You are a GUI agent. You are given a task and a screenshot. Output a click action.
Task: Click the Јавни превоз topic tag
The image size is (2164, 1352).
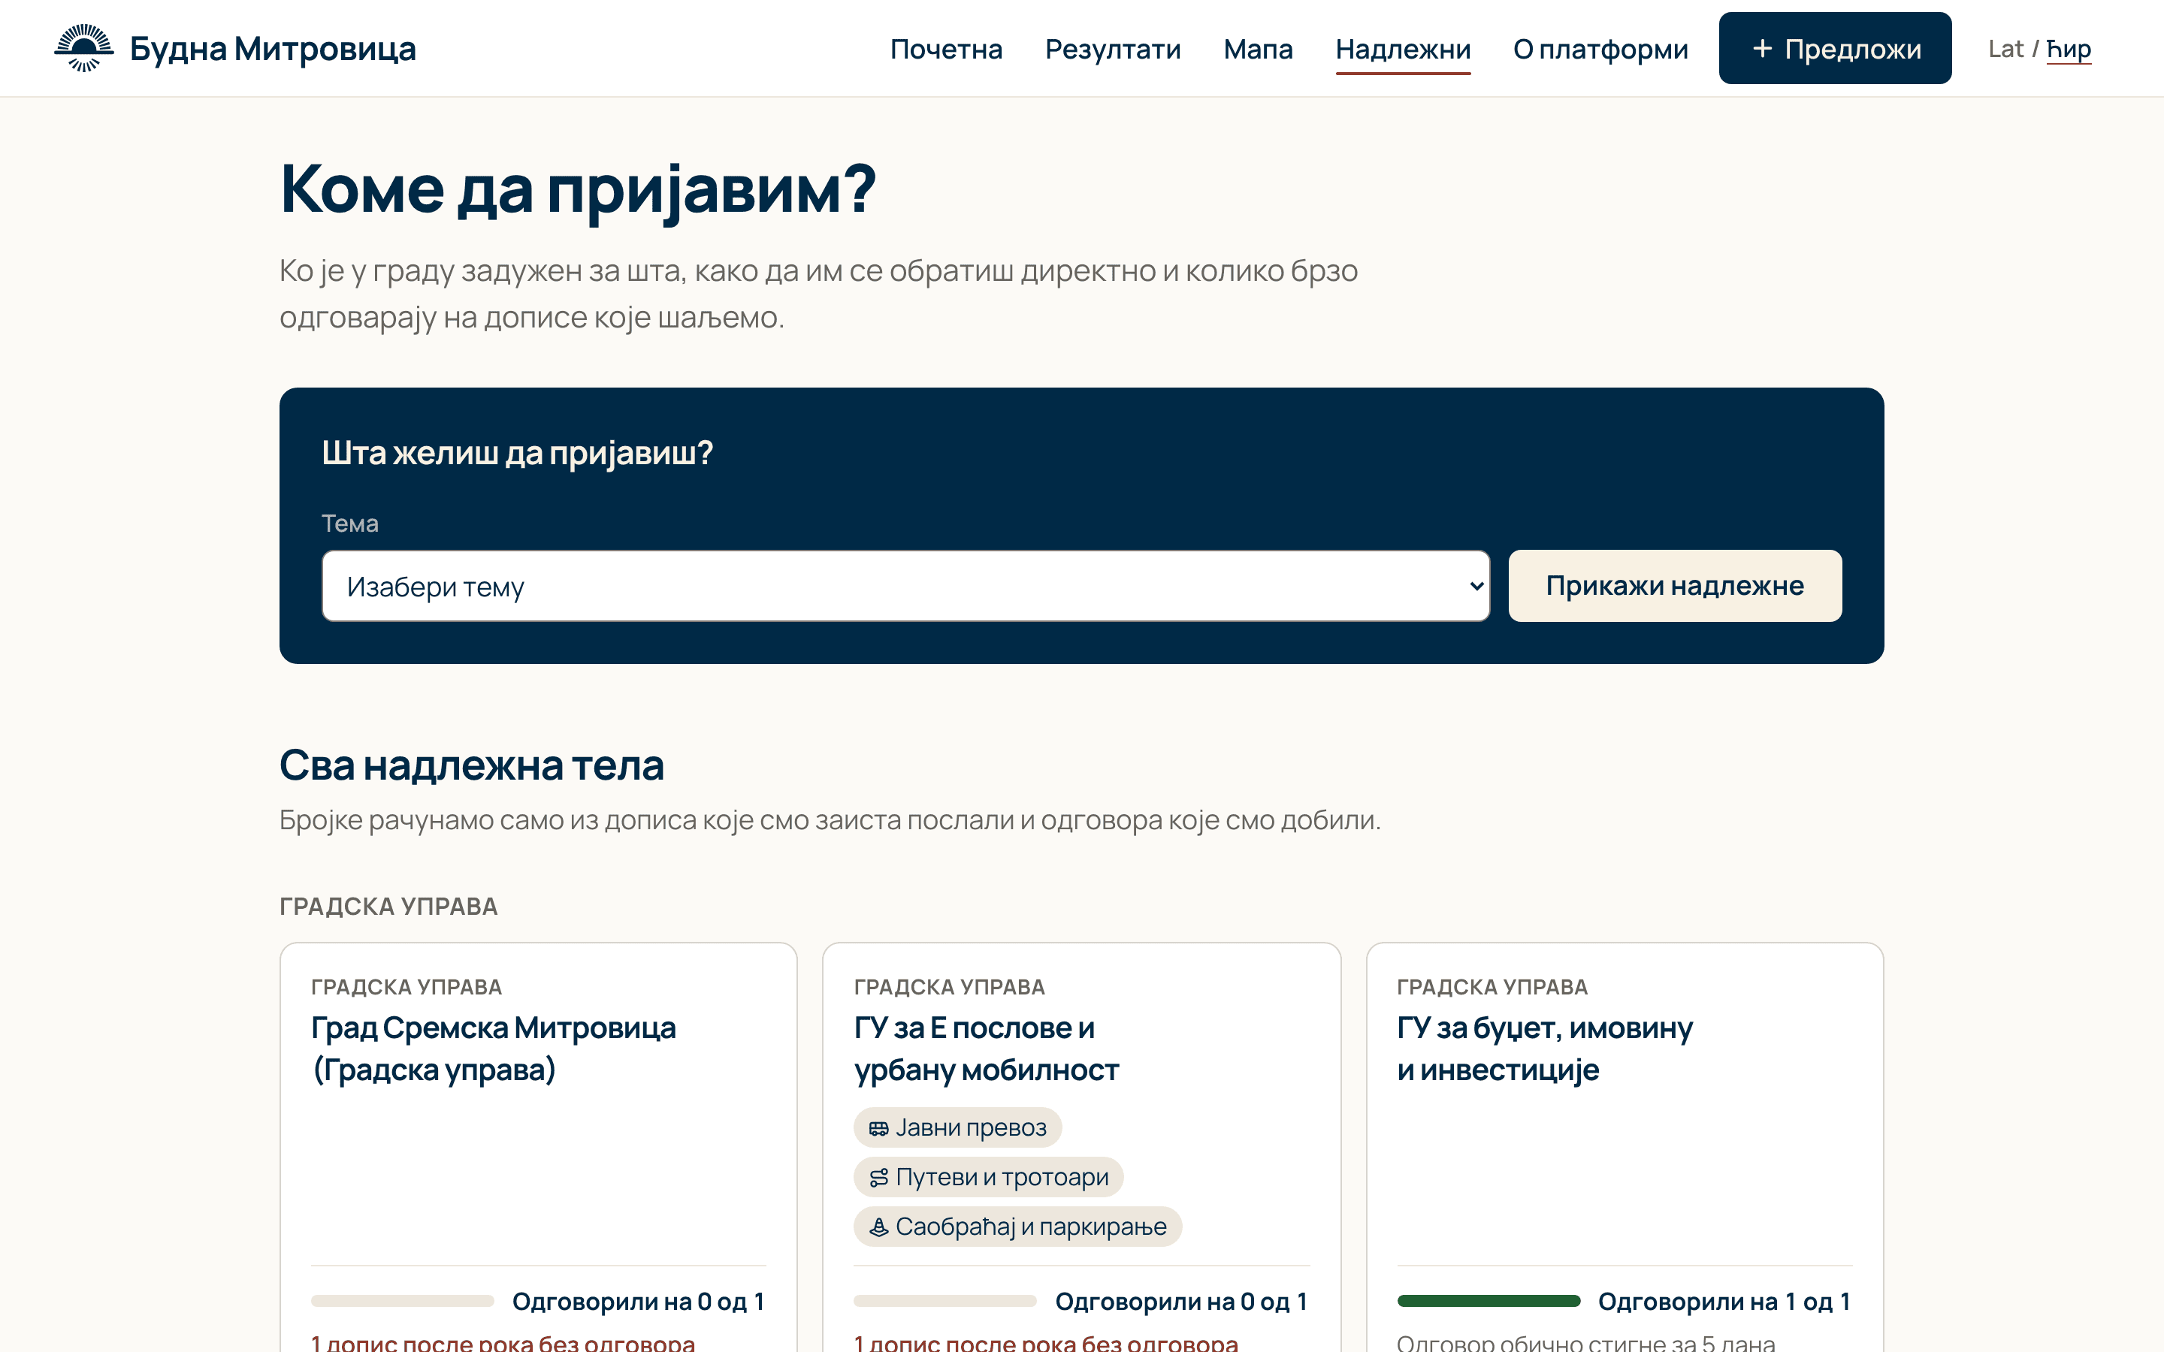[957, 1127]
